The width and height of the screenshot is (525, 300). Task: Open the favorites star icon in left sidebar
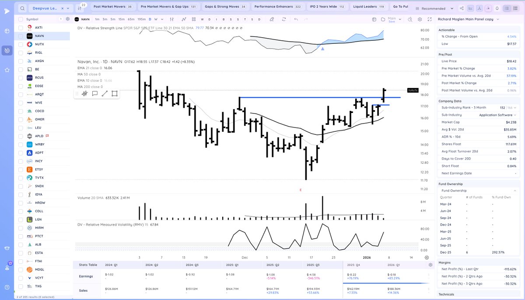click(x=7, y=70)
